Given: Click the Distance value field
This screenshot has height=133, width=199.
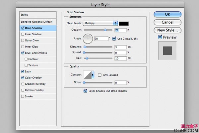Looking at the screenshot, I should [121, 47].
